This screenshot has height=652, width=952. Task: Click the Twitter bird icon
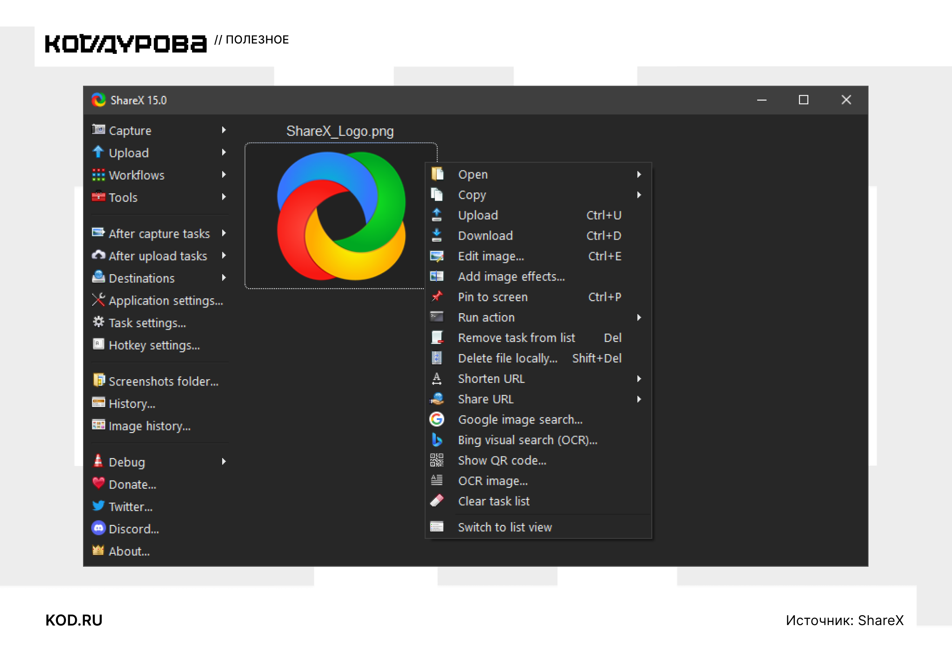coord(98,505)
